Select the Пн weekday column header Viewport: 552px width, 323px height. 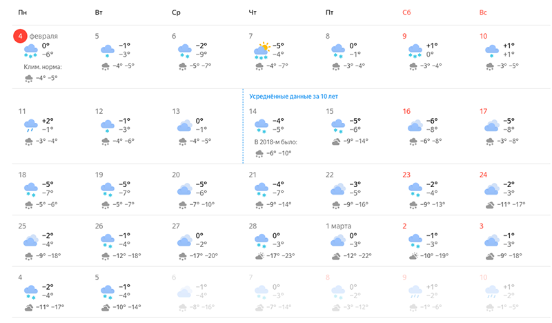click(23, 12)
